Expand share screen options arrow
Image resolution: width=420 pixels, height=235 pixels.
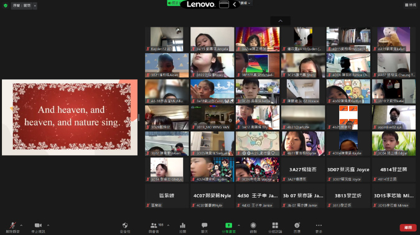point(239,225)
